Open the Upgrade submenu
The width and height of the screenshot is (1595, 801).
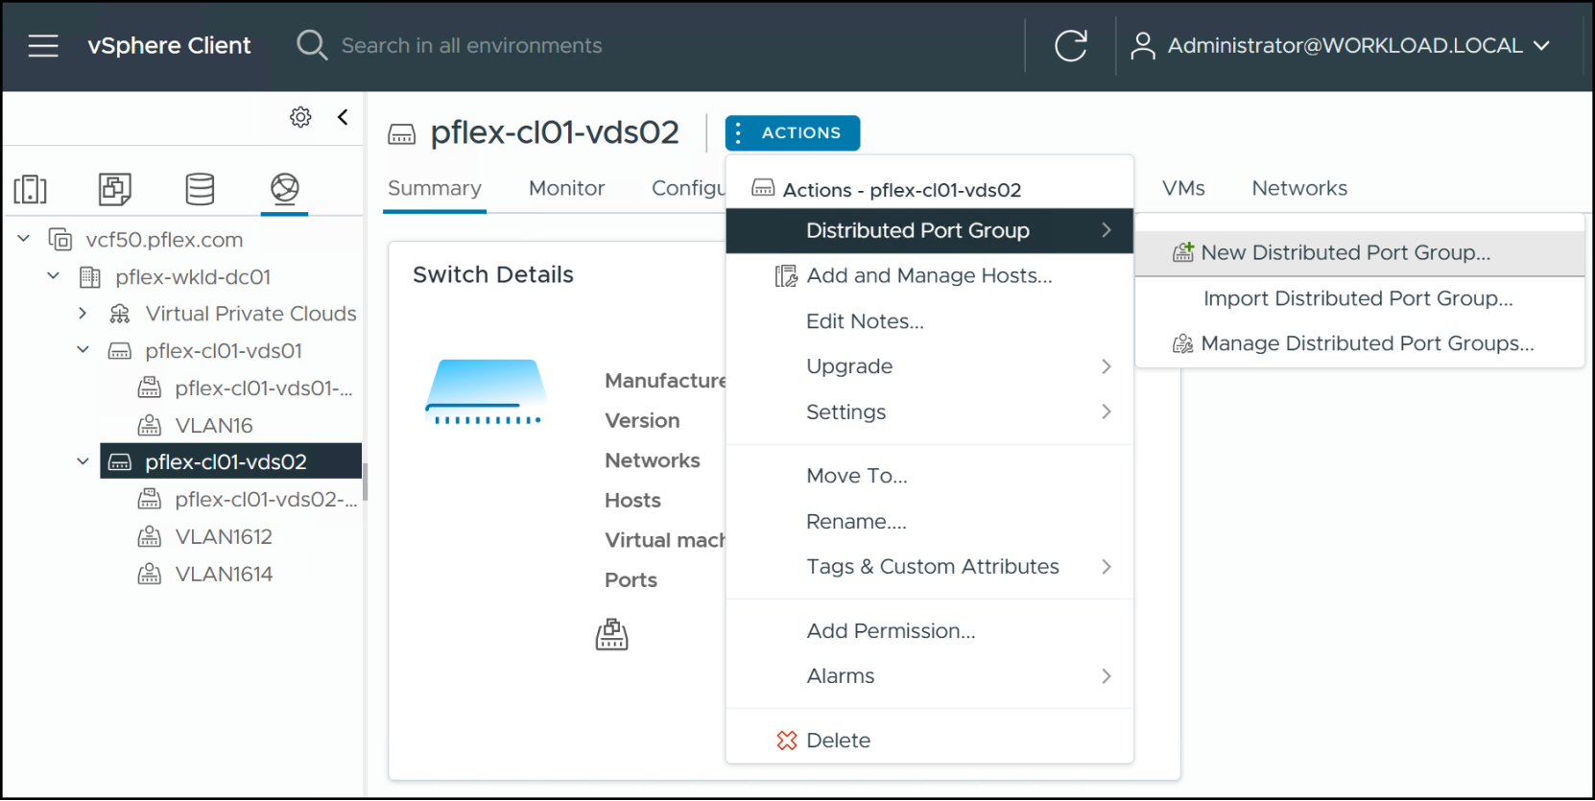(x=929, y=366)
